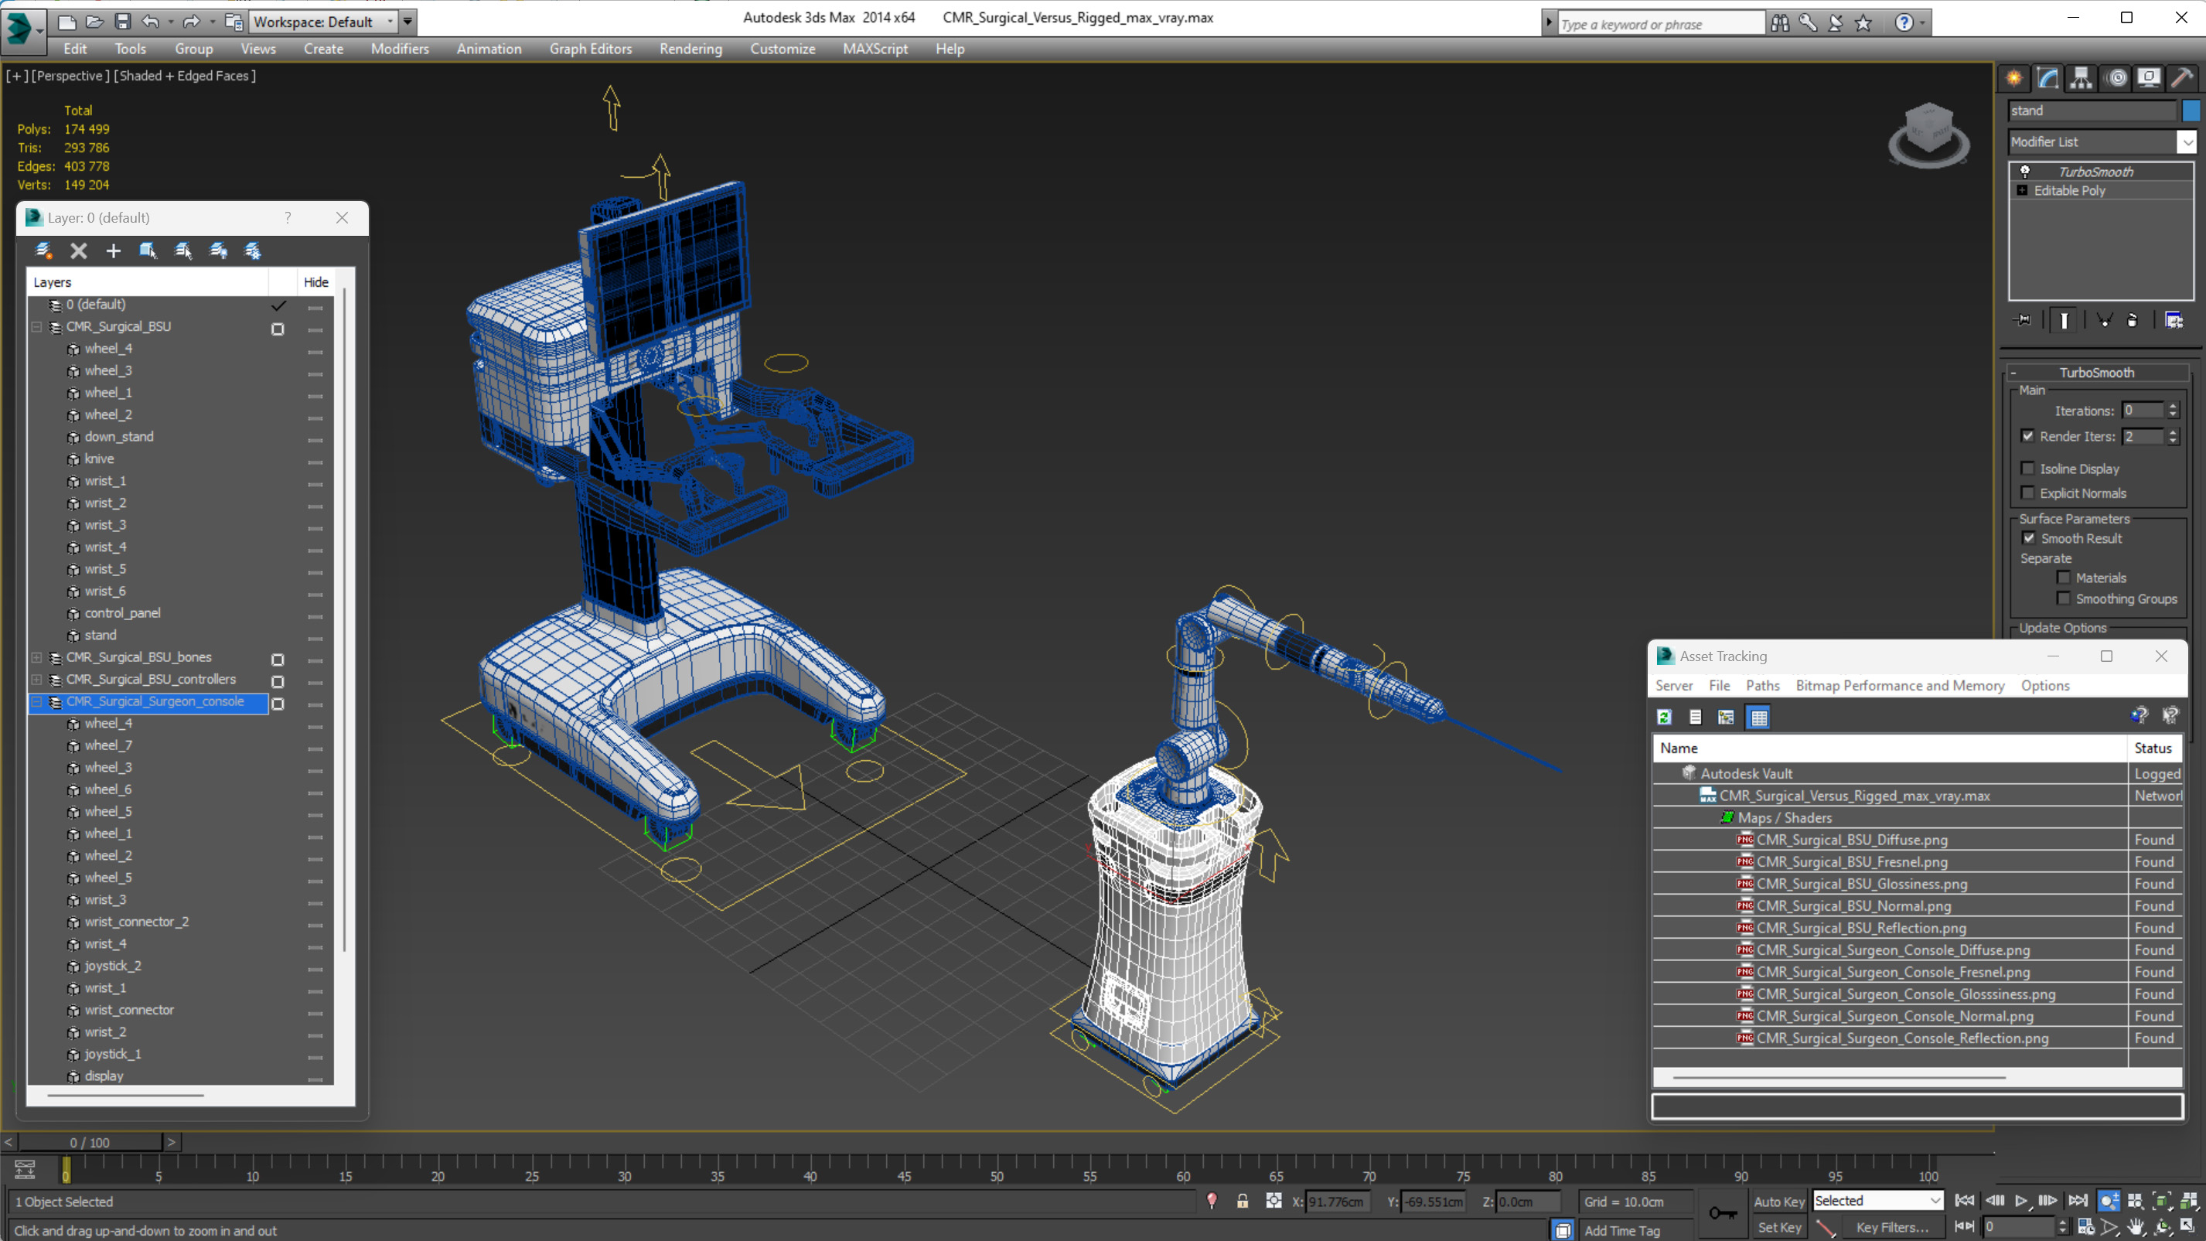The width and height of the screenshot is (2206, 1241).
Task: Click Add Selected Objects to layer icon
Action: (x=113, y=251)
